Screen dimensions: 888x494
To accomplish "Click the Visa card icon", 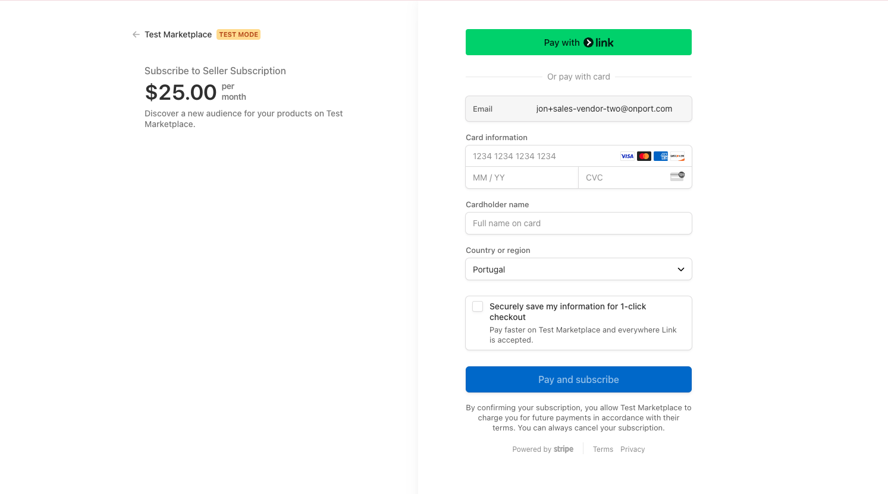I will [627, 156].
